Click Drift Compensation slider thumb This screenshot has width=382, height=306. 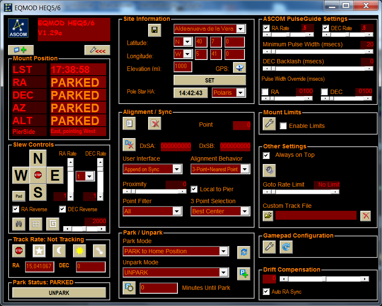[x=324, y=279]
